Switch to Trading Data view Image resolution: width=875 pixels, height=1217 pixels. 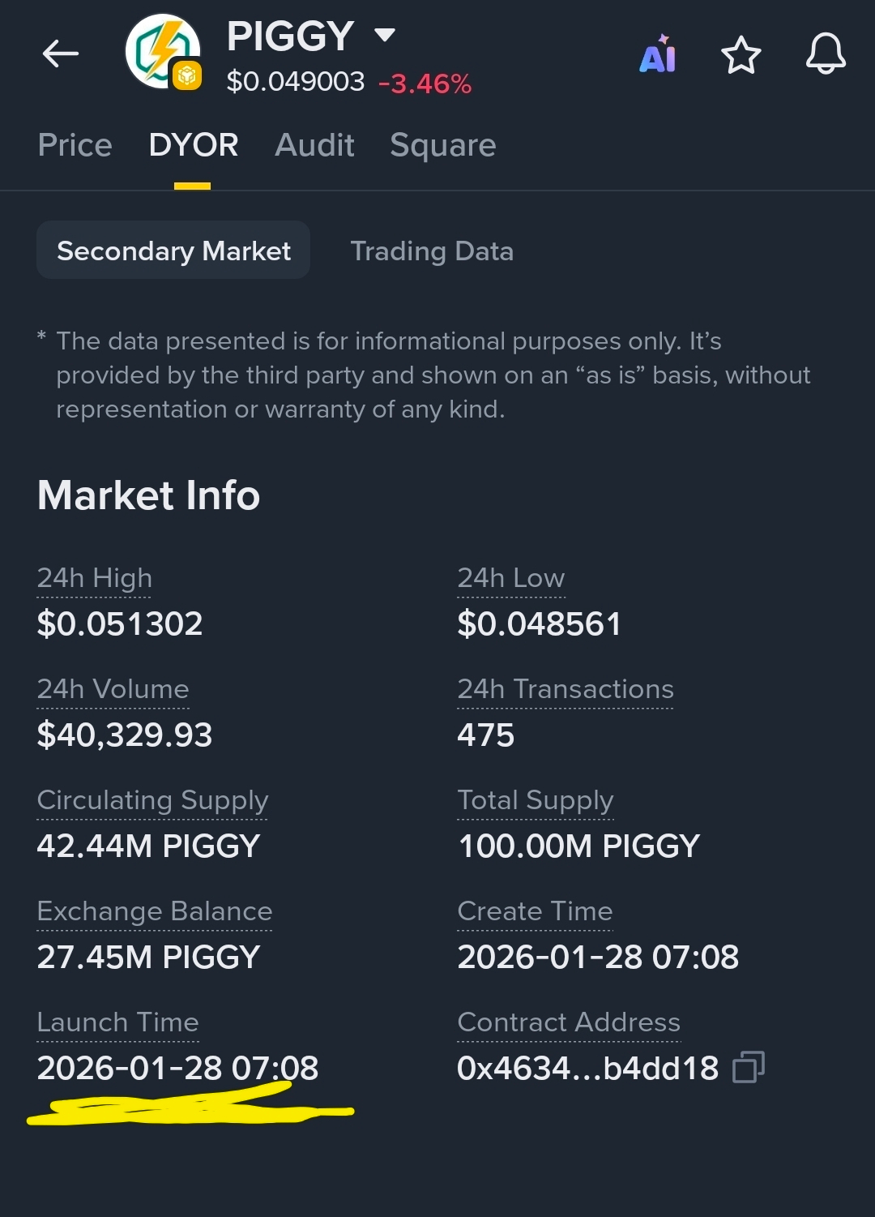pos(432,251)
